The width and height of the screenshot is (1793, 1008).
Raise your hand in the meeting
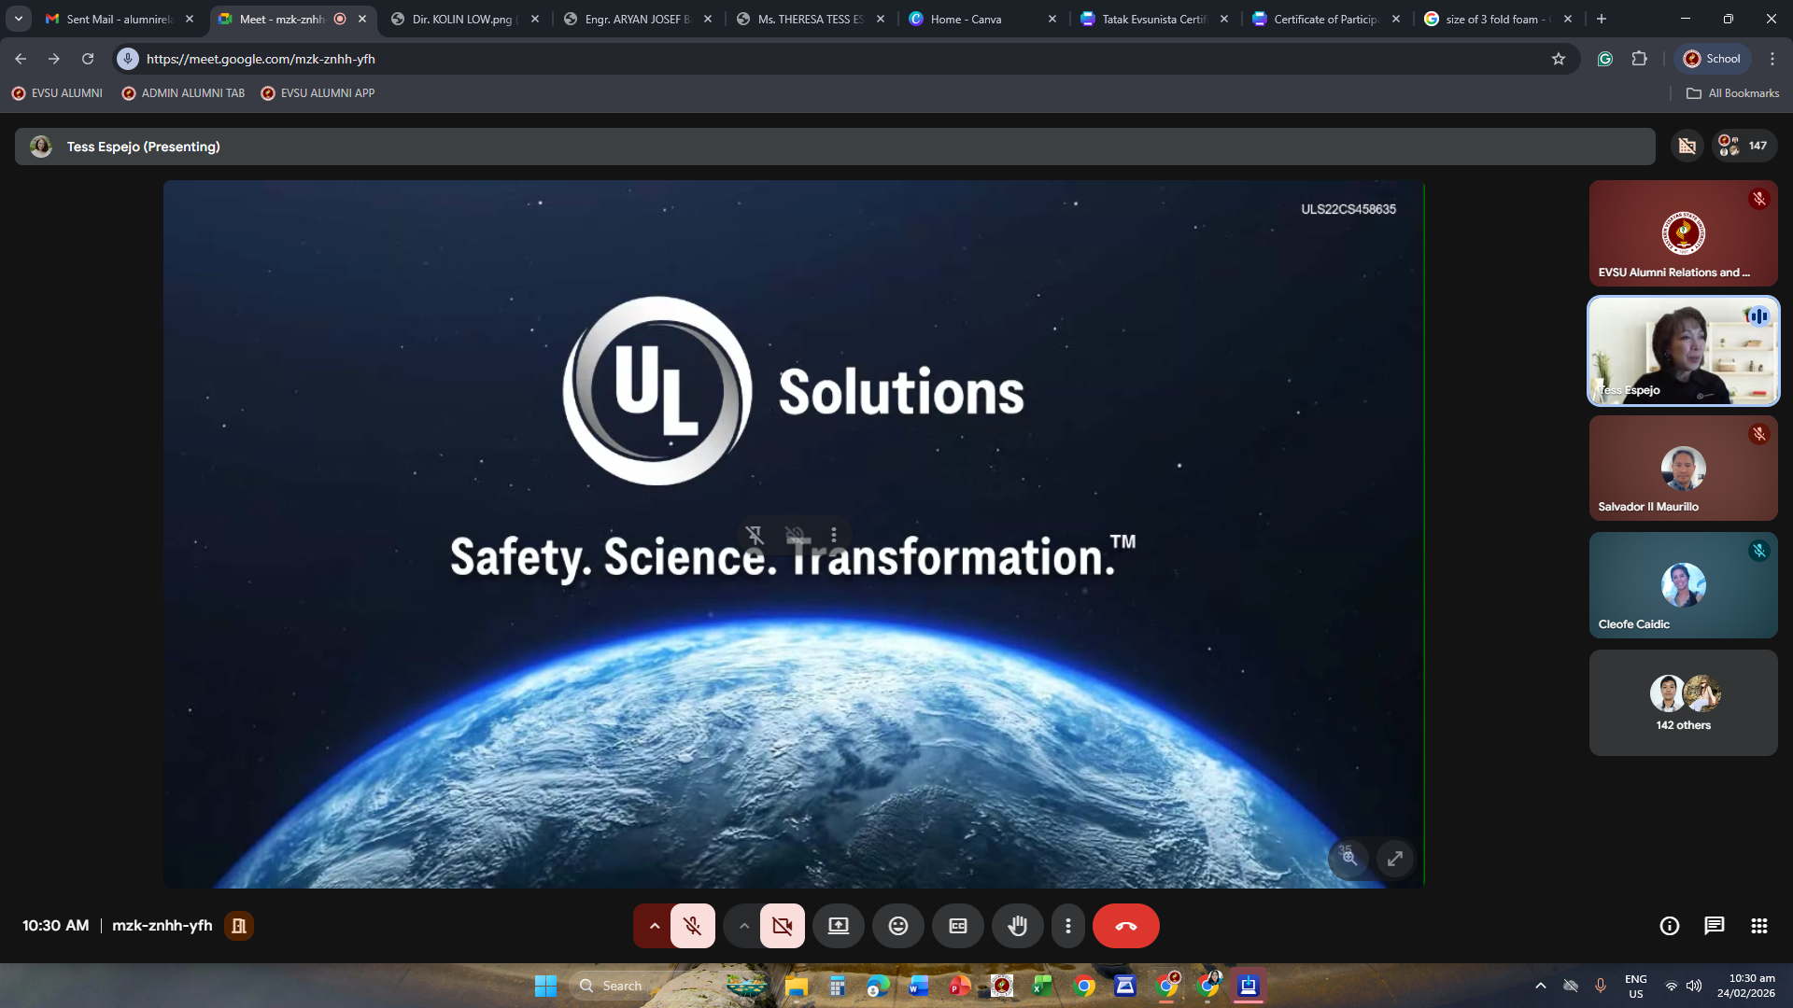click(x=1017, y=926)
